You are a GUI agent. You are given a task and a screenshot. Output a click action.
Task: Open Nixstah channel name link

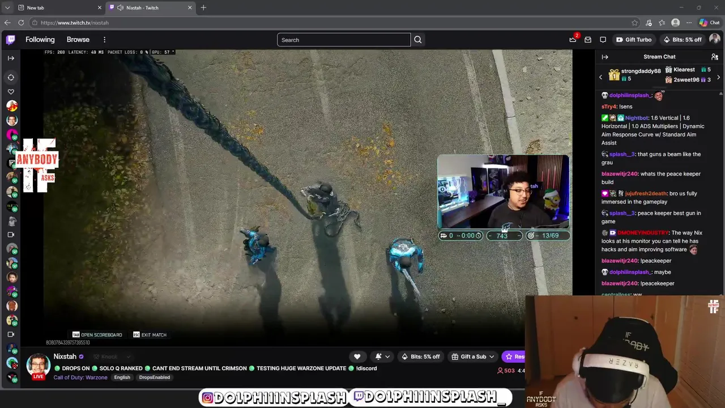(x=65, y=356)
